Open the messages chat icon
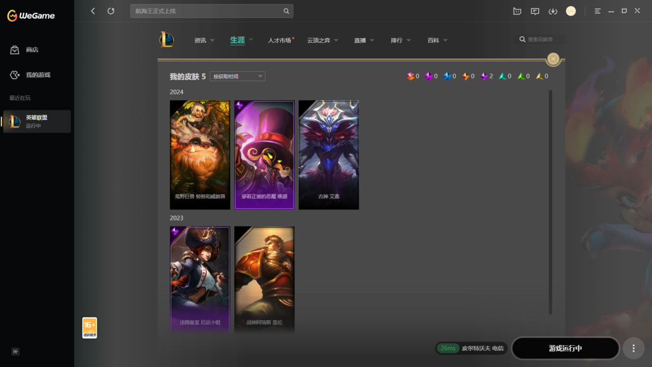The height and width of the screenshot is (367, 652). pos(535,11)
